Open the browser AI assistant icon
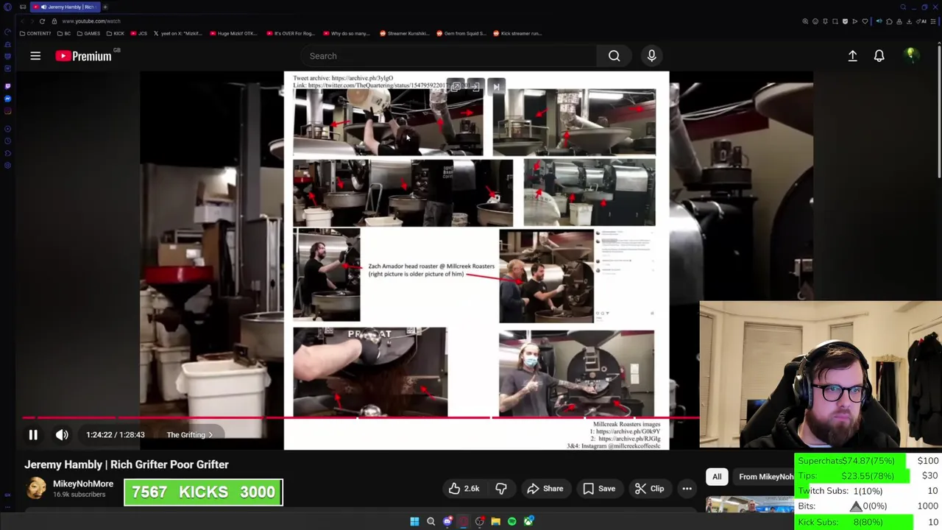 [921, 21]
